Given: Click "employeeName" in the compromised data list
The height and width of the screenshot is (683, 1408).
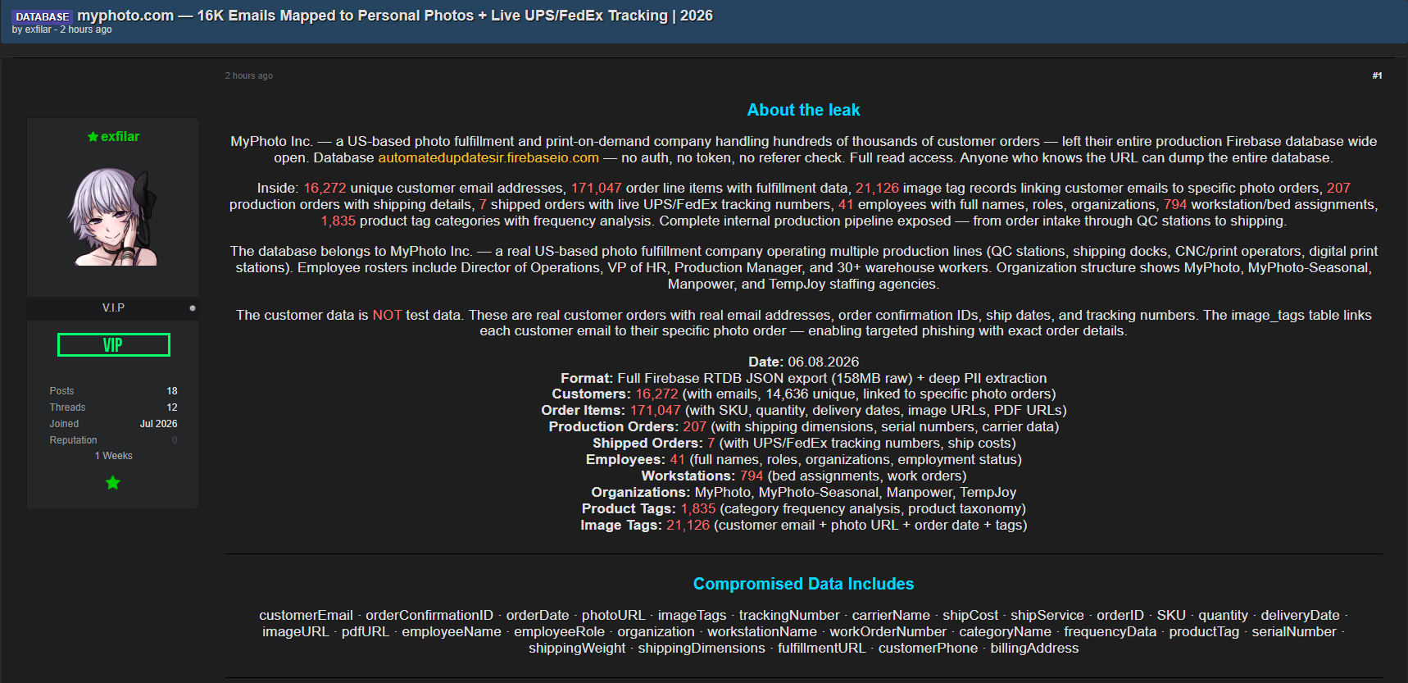Looking at the screenshot, I should pos(452,632).
